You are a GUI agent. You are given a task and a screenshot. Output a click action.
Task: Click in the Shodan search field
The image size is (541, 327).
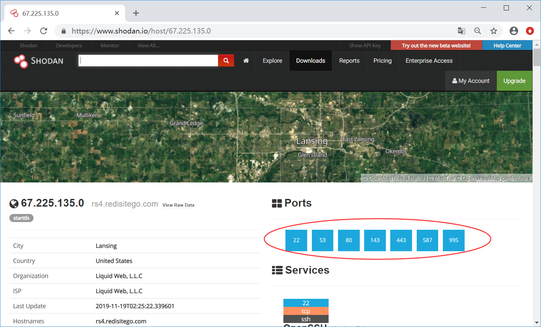(x=148, y=61)
